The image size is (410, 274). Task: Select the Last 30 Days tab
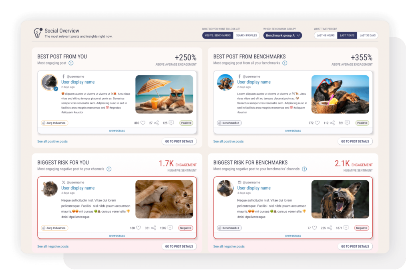(x=368, y=36)
